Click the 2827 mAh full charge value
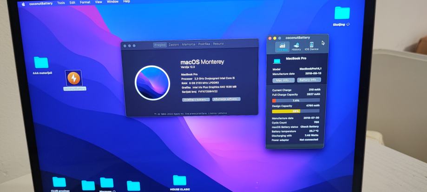 (x=313, y=94)
